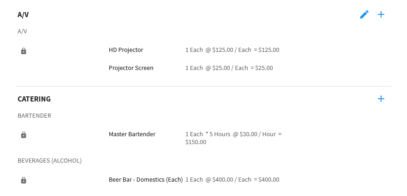Add an item with the A/V plus icon
407x196 pixels.
pos(381,14)
